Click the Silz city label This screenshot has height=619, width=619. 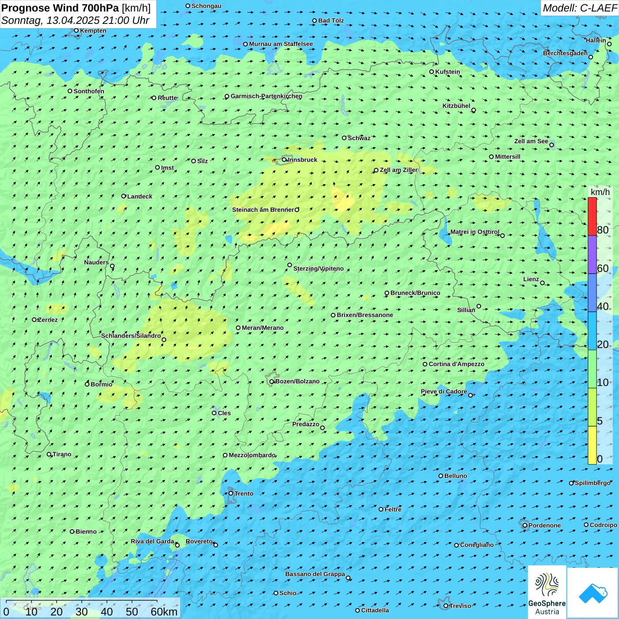tap(202, 161)
